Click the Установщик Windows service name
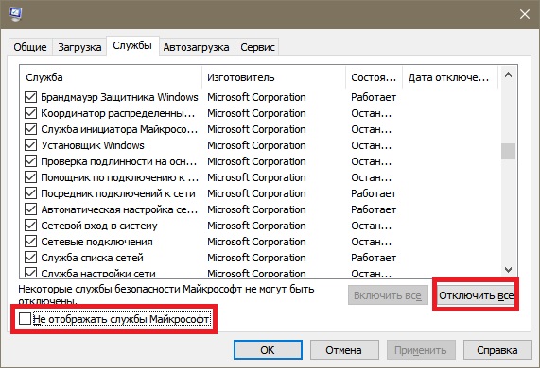The width and height of the screenshot is (540, 368). pyautogui.click(x=93, y=145)
